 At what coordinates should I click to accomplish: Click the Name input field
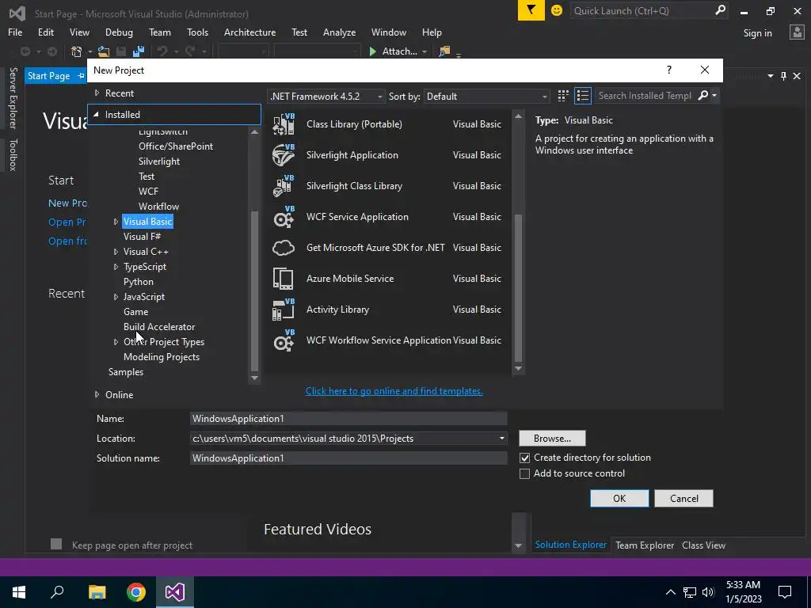coord(348,419)
